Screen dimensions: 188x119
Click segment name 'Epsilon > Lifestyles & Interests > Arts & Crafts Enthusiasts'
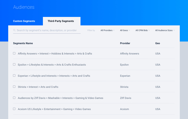[52, 65]
